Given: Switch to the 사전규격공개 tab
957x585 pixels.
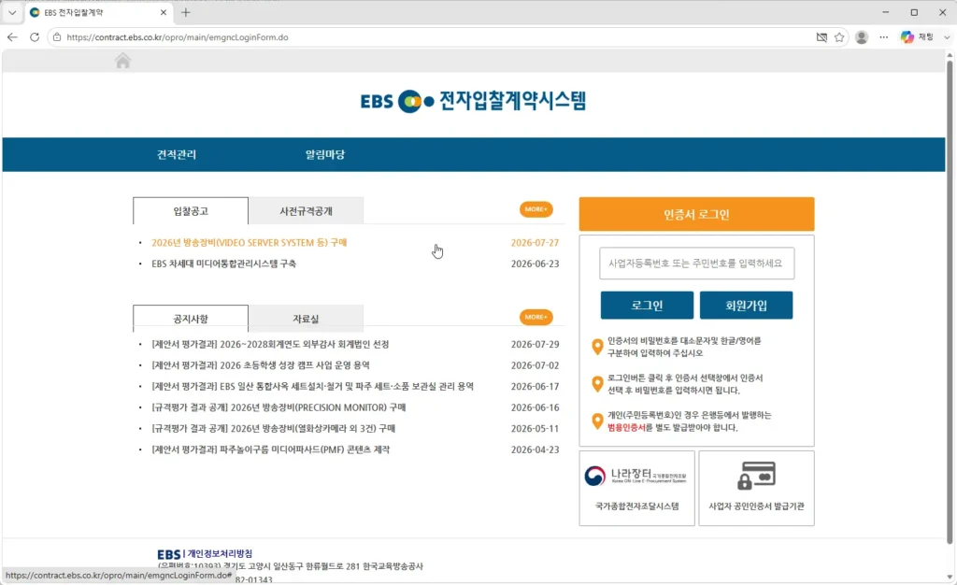Looking at the screenshot, I should [306, 211].
